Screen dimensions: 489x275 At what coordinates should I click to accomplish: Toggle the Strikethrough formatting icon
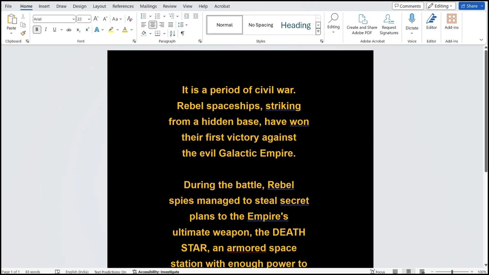pyautogui.click(x=69, y=30)
